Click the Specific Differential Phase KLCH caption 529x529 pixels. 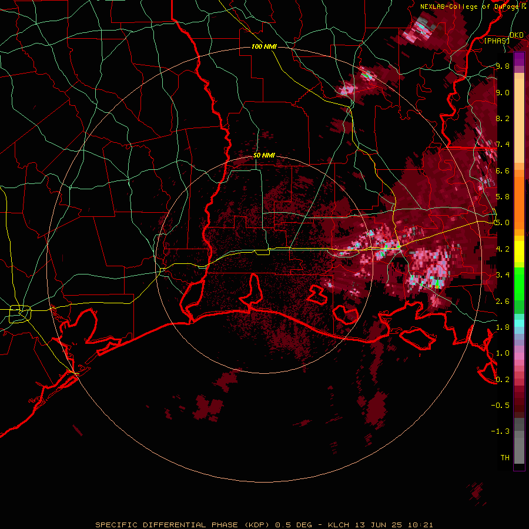264,525
